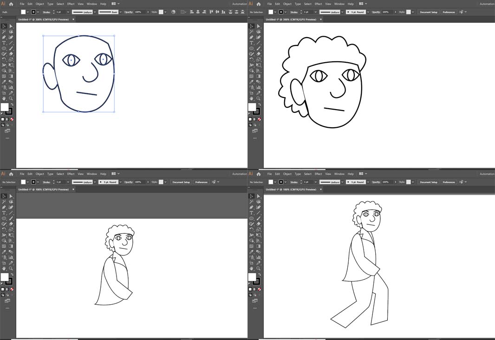Open the Effect menu in top-left window
The width and height of the screenshot is (495, 340).
(x=71, y=4)
